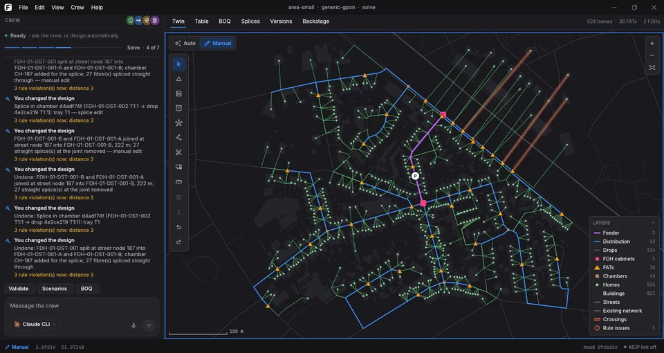Toggle the Chambers layer
This screenshot has width=664, height=353.
624,276
